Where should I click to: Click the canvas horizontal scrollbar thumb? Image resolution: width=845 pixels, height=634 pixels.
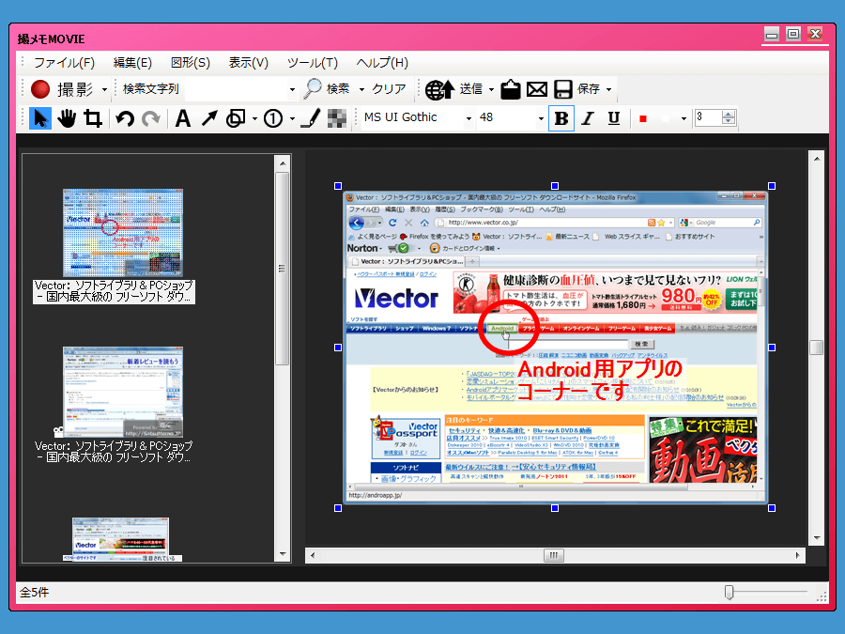553,555
